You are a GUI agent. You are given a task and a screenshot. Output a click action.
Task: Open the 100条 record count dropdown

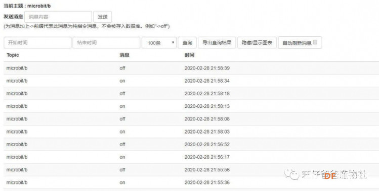[159, 43]
